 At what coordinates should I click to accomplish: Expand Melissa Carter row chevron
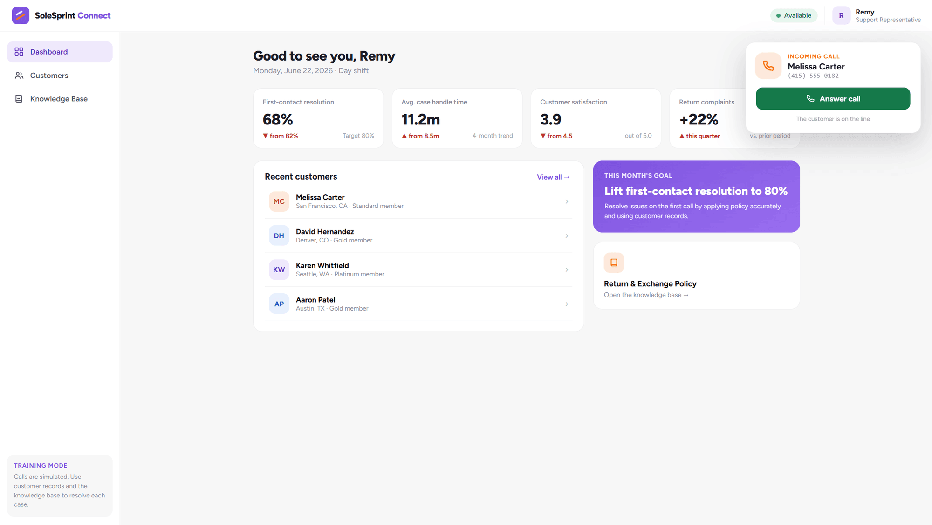pos(567,201)
